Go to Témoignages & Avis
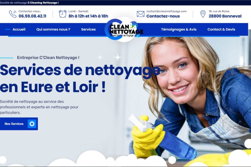The width and height of the screenshot is (251, 167). 179,29
